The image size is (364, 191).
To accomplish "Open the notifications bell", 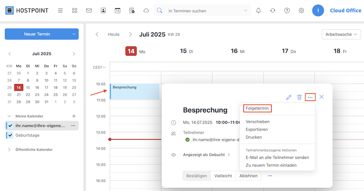I will [258, 10].
